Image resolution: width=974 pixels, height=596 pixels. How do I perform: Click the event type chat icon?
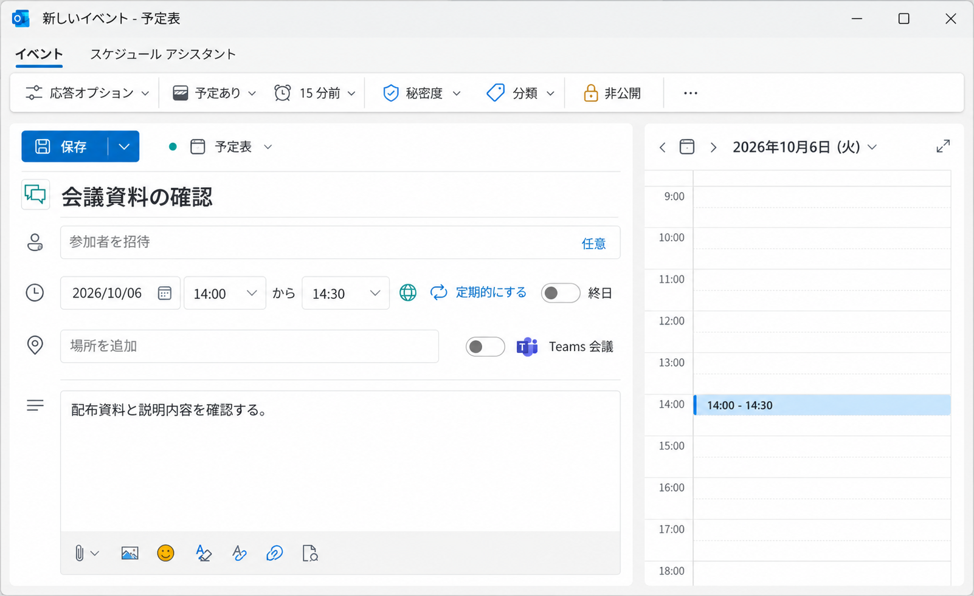point(35,195)
